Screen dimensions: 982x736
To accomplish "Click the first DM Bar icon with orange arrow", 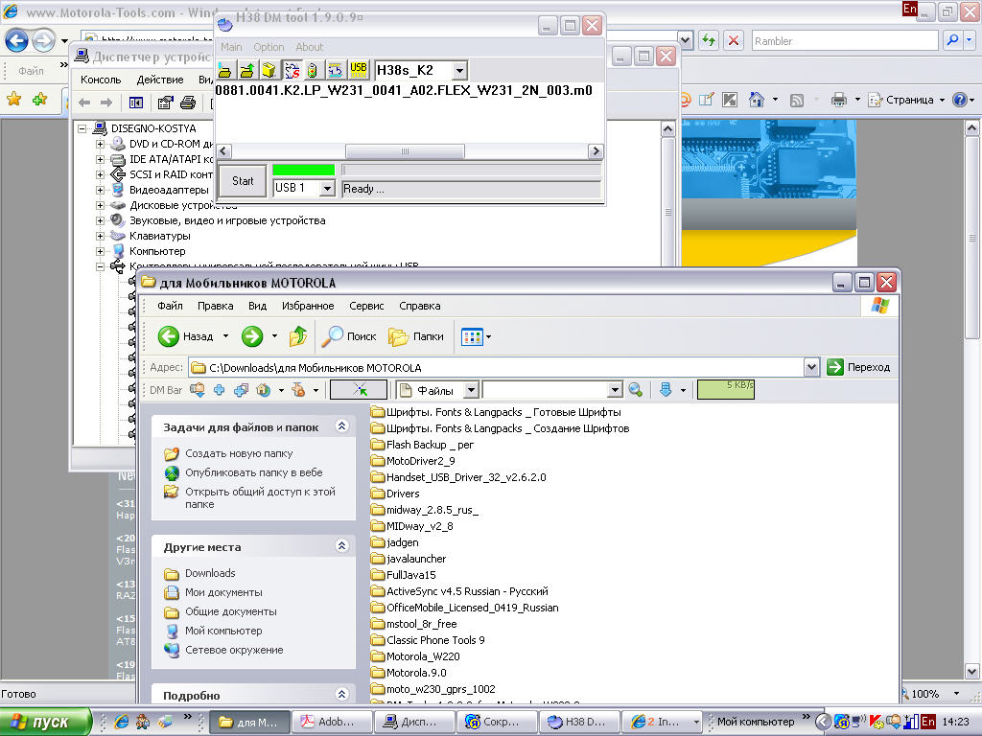I will point(198,390).
